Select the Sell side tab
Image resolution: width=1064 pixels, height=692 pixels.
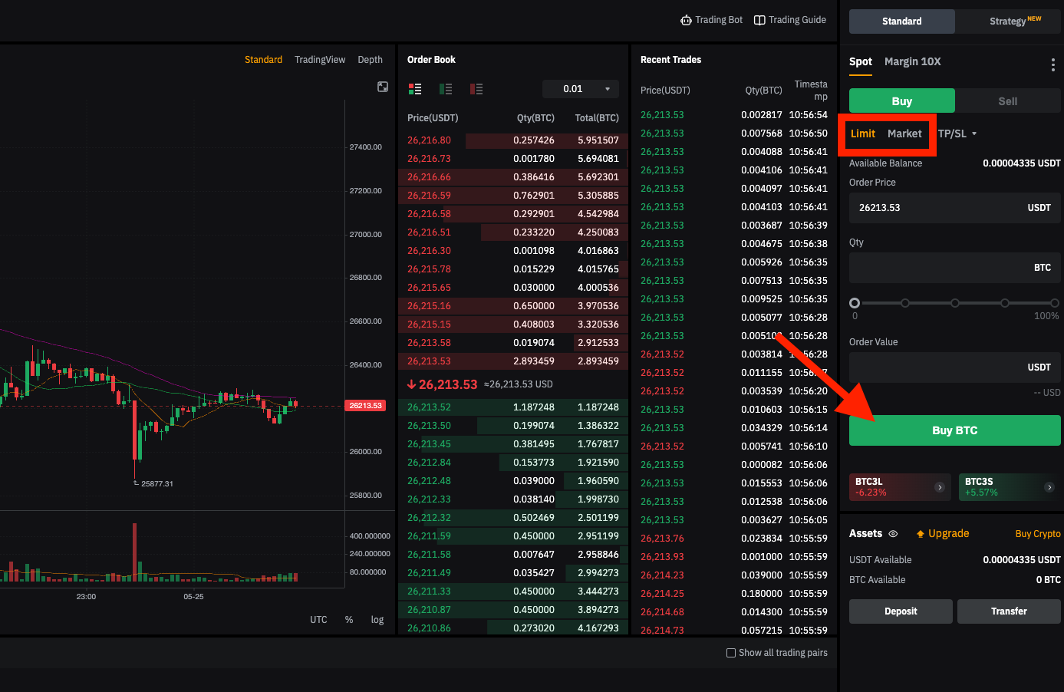point(1008,101)
